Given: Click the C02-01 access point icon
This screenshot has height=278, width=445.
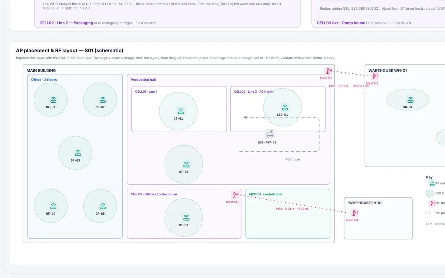Looking at the screenshot, I should [285, 107].
